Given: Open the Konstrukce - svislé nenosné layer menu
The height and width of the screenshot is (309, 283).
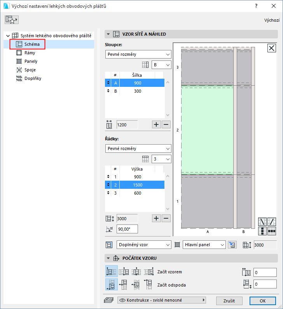Looking at the screenshot, I should pos(162,300).
